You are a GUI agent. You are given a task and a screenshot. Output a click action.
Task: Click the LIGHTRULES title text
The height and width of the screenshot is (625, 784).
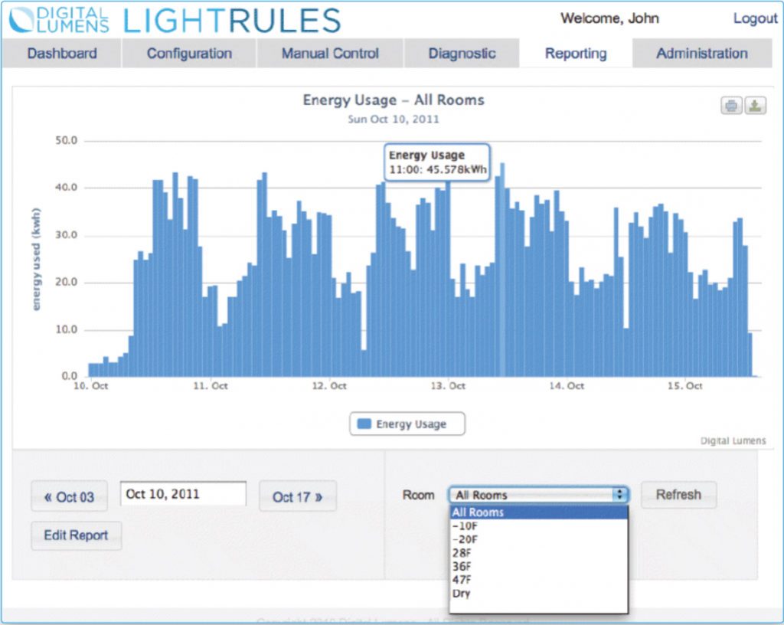(x=231, y=21)
